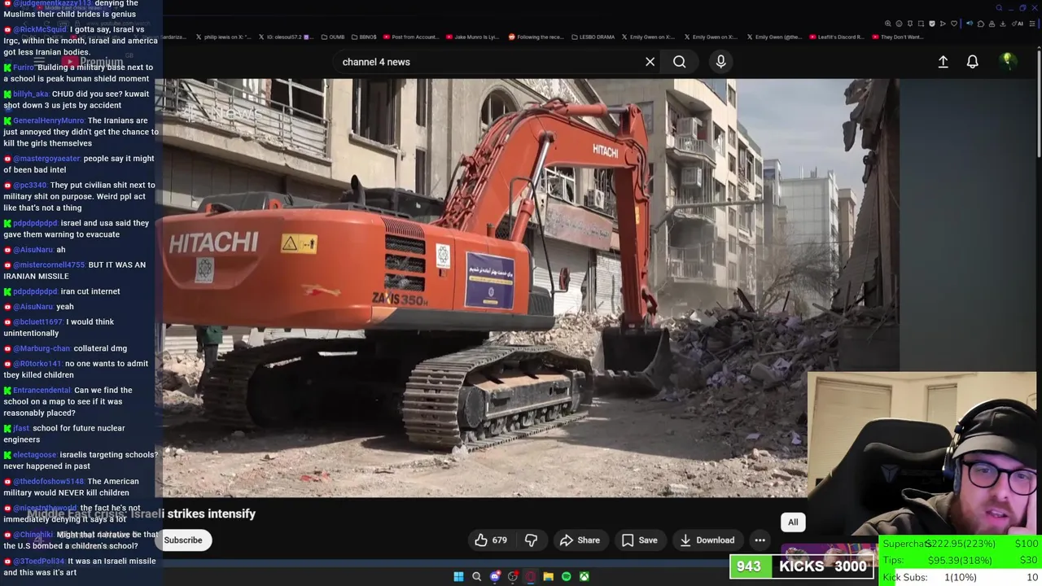1042x586 pixels.
Task: Open They Don't Want... bookmark
Action: pyautogui.click(x=897, y=37)
